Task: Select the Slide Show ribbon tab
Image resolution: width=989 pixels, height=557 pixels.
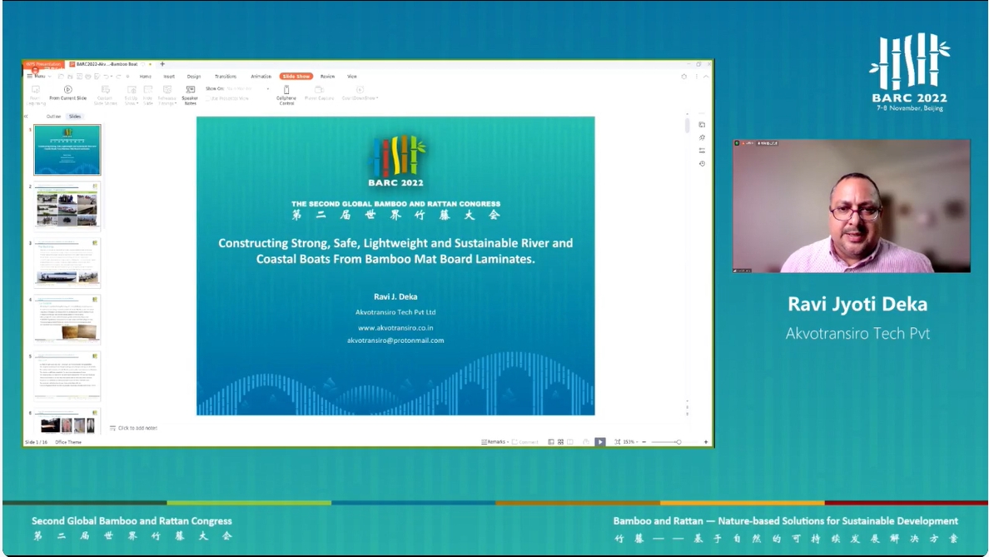Action: tap(296, 77)
